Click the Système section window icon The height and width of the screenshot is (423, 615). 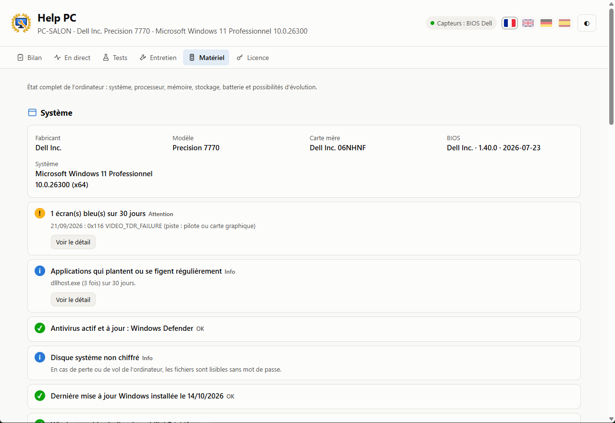coord(32,113)
